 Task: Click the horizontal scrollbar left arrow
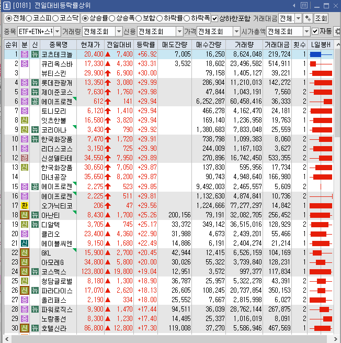pyautogui.click(x=7, y=339)
